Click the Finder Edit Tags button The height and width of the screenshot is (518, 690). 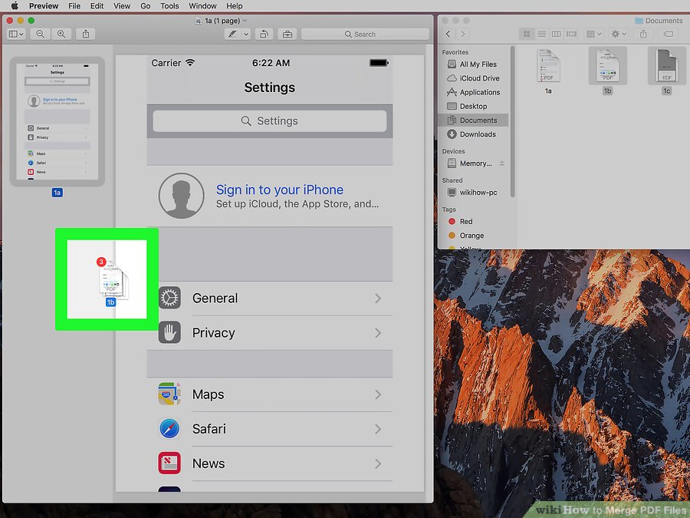[x=668, y=34]
